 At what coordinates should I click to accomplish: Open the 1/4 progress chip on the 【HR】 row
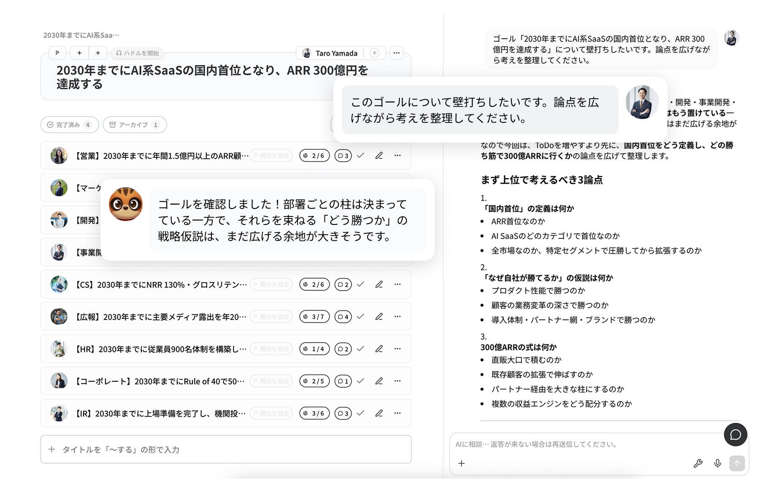coord(314,349)
